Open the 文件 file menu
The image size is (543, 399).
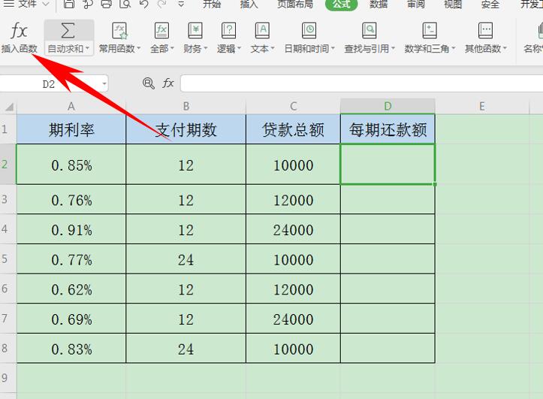coord(27,5)
